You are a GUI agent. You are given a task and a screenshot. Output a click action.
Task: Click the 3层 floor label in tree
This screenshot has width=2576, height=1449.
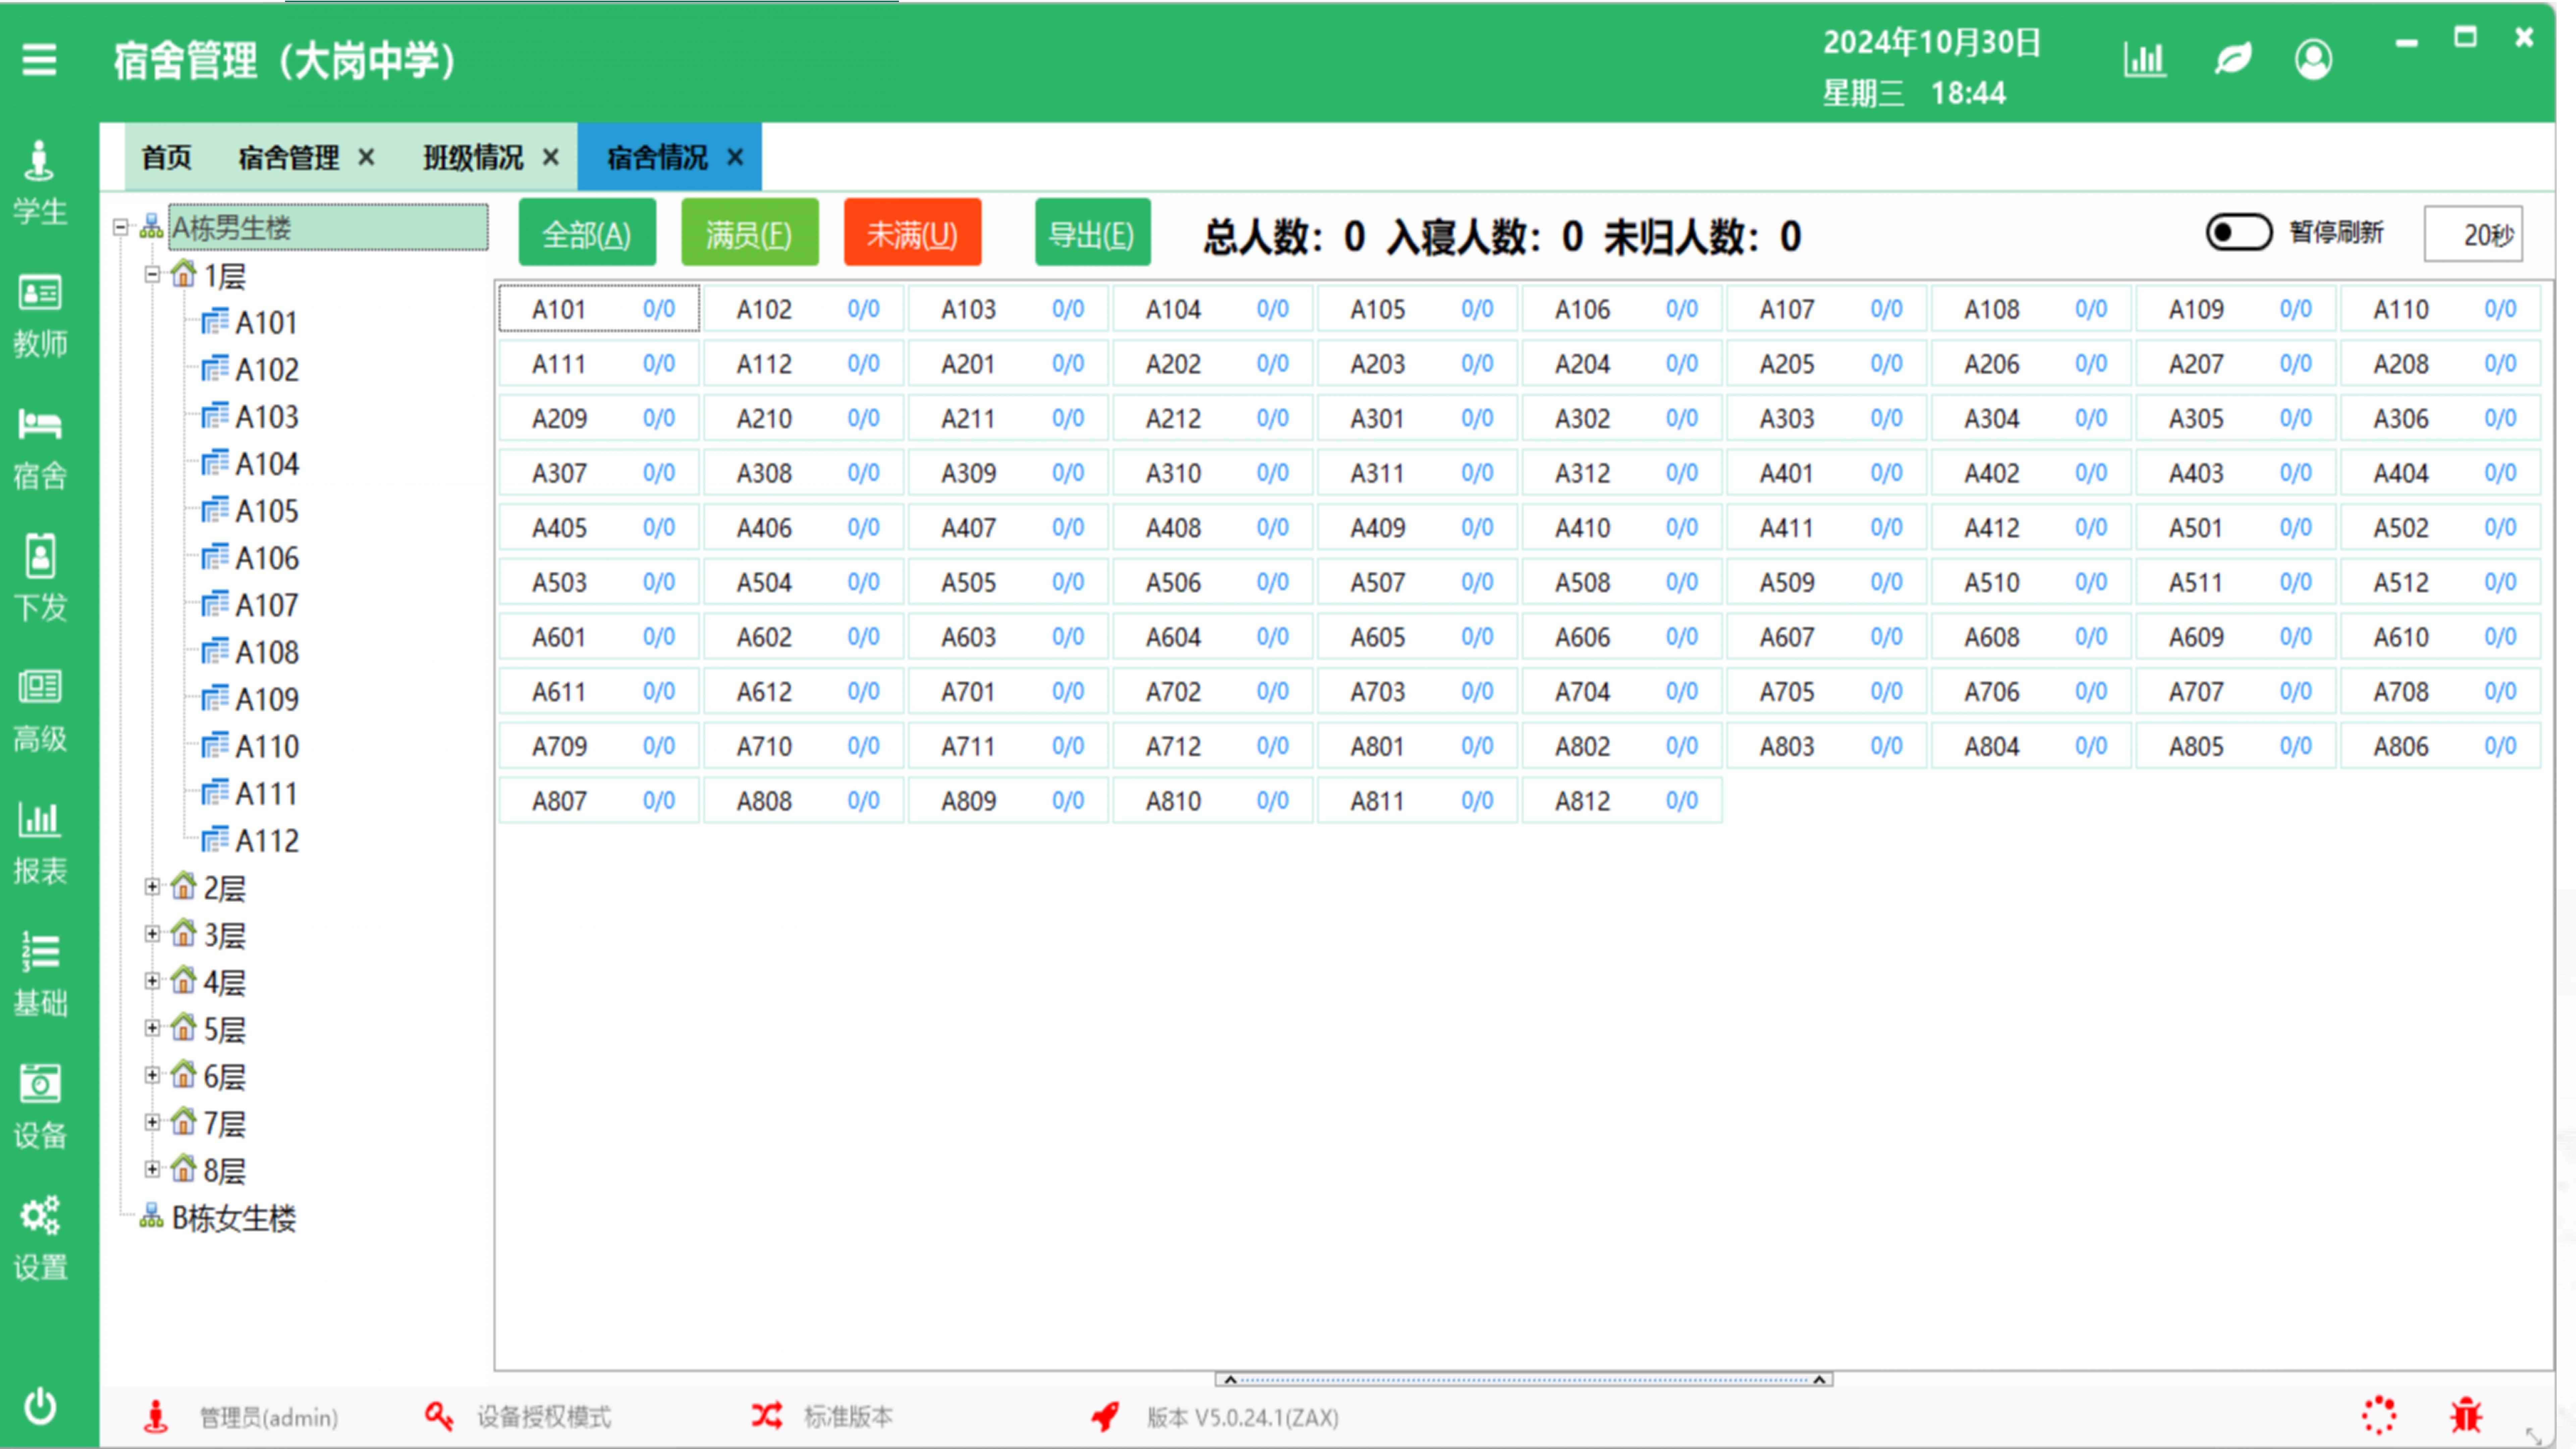click(x=225, y=935)
